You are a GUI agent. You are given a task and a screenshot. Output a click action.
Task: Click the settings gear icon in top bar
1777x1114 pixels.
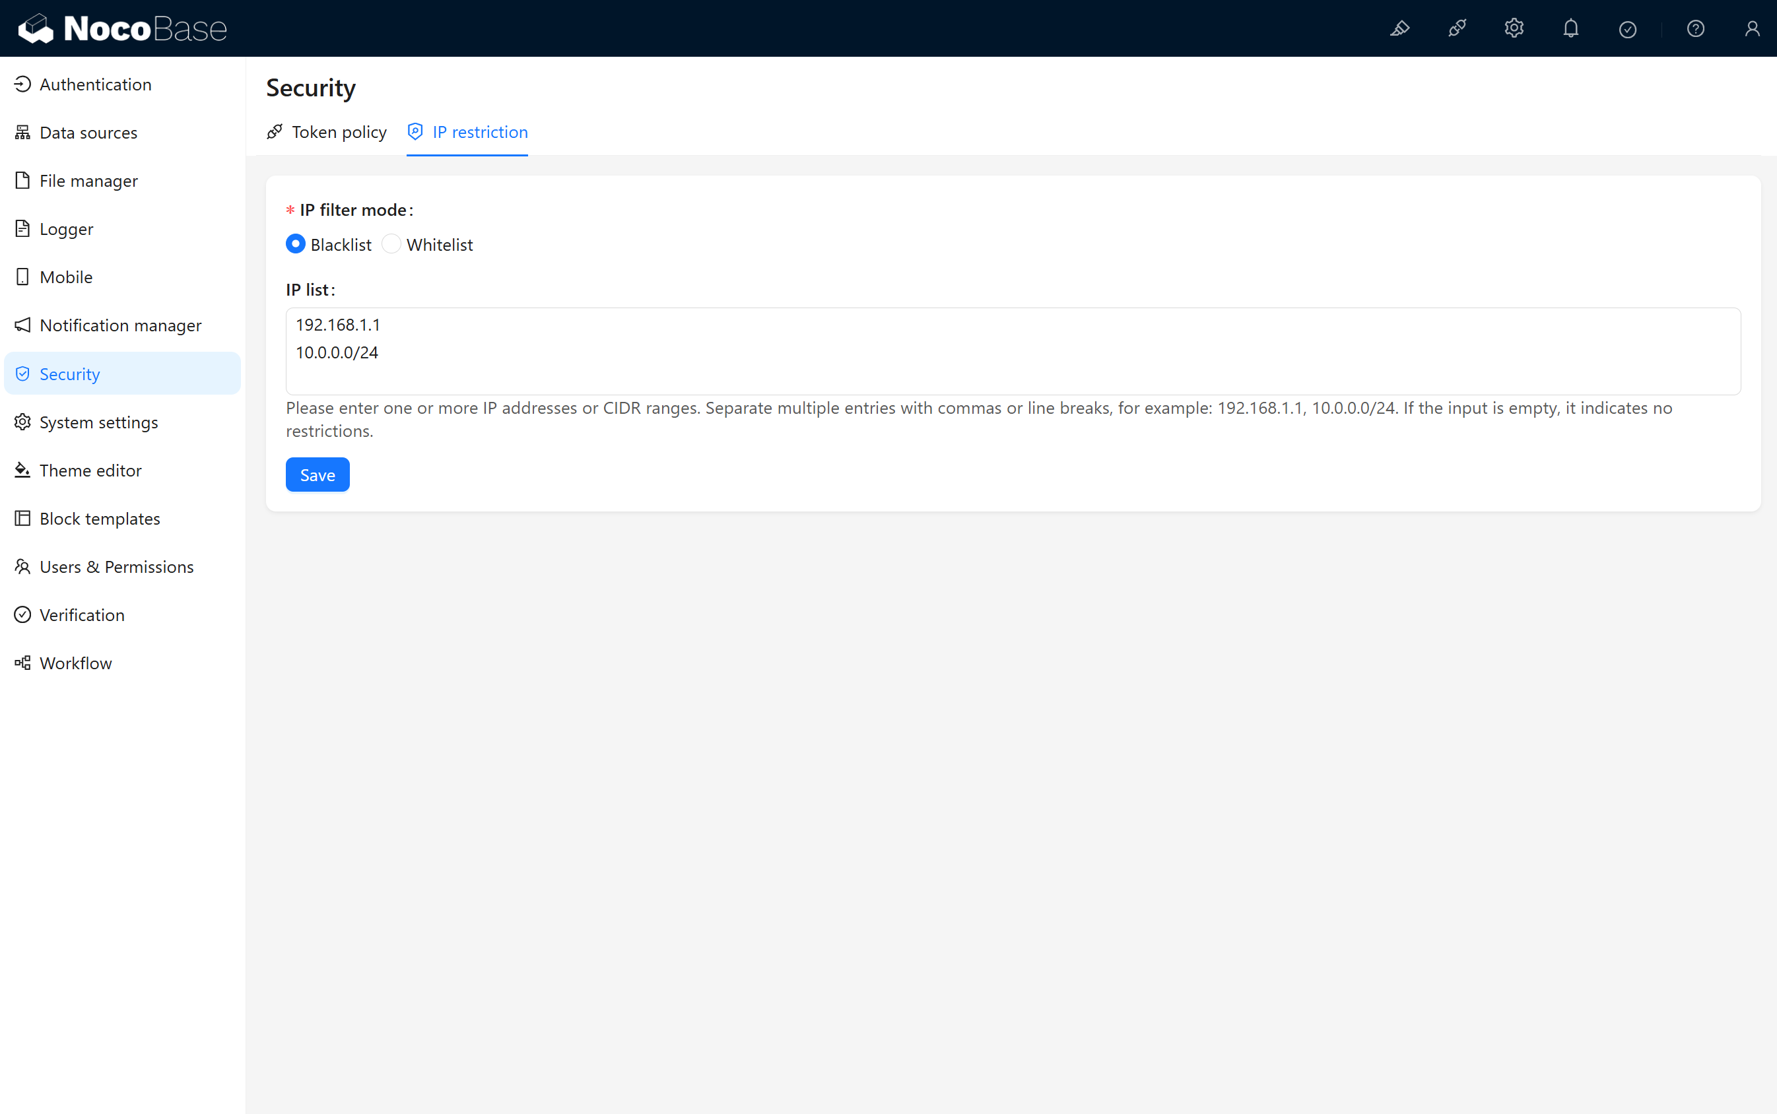(1514, 28)
